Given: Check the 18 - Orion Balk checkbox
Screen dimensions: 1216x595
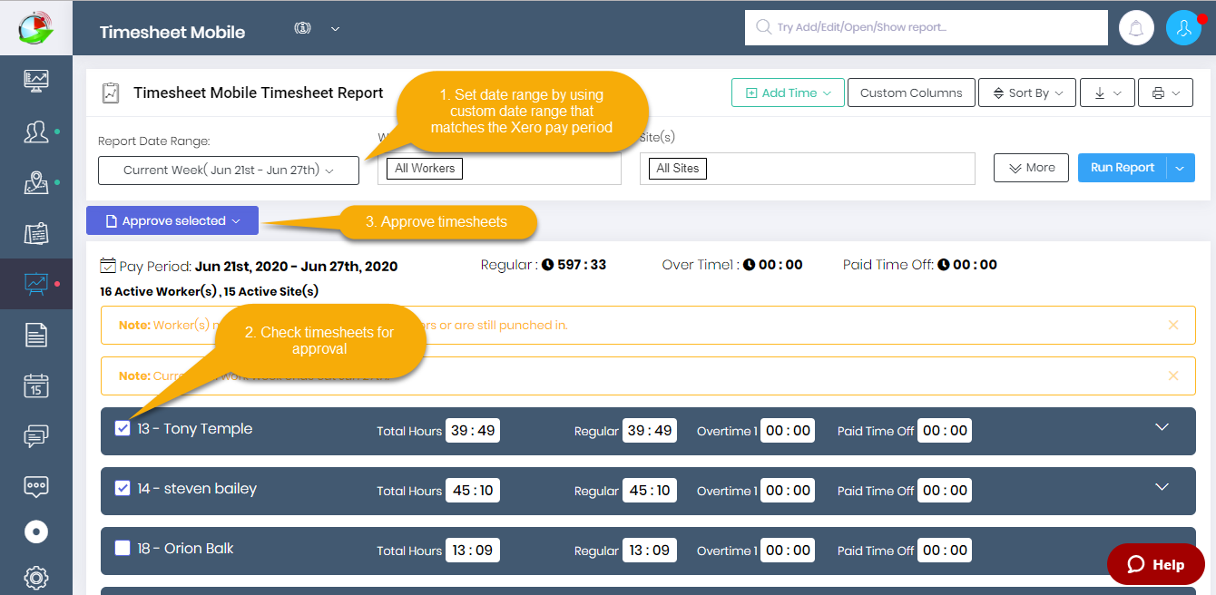Looking at the screenshot, I should pyautogui.click(x=123, y=549).
